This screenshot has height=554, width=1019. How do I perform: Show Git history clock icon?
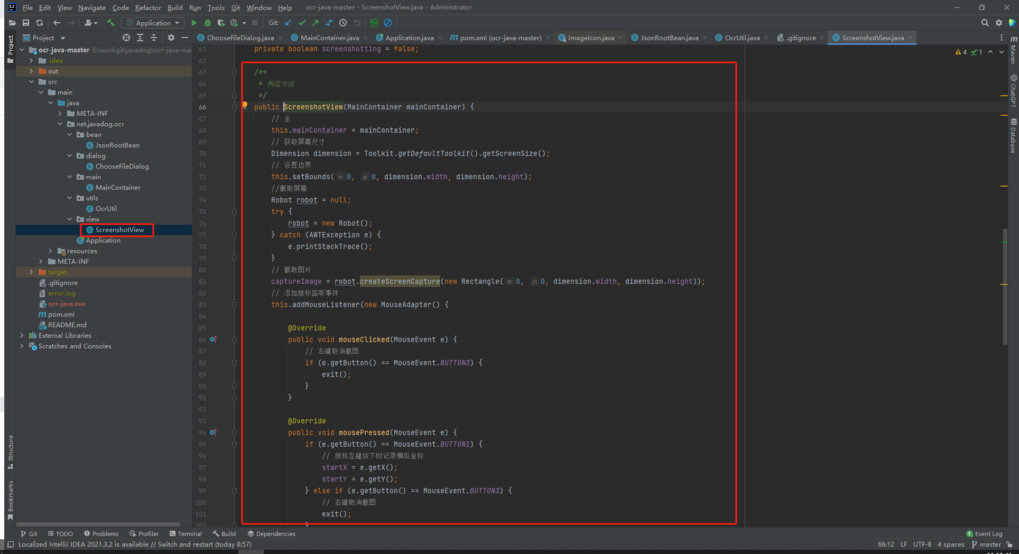[342, 23]
